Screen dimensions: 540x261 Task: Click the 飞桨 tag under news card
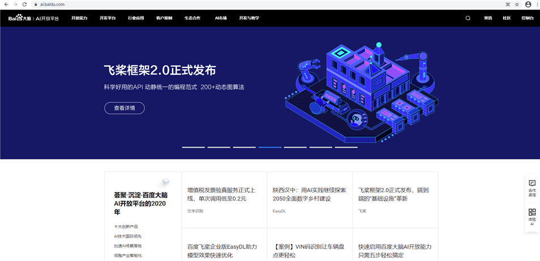pos(362,211)
